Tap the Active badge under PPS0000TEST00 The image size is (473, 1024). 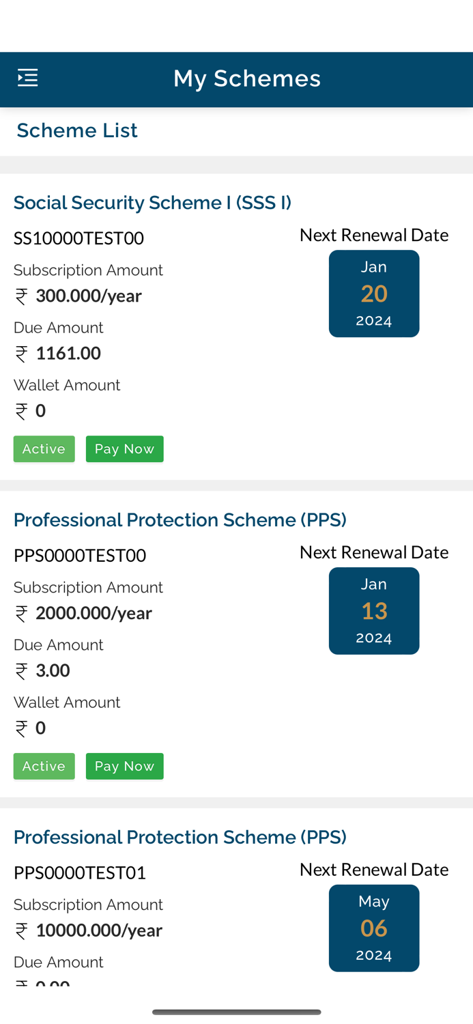44,767
